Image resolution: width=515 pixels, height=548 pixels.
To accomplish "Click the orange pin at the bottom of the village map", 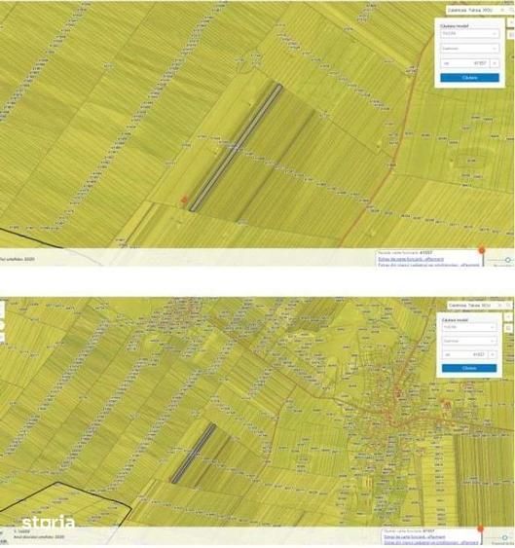I will click(480, 529).
